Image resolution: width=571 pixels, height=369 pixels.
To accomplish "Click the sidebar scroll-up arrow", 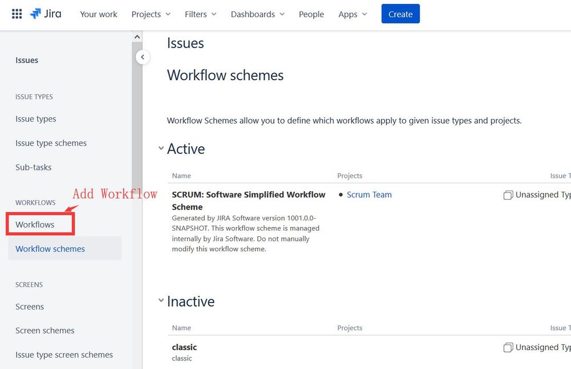I will click(137, 37).
